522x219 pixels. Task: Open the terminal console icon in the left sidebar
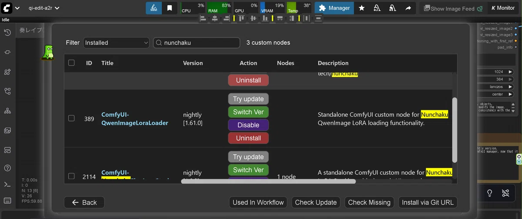7,184
